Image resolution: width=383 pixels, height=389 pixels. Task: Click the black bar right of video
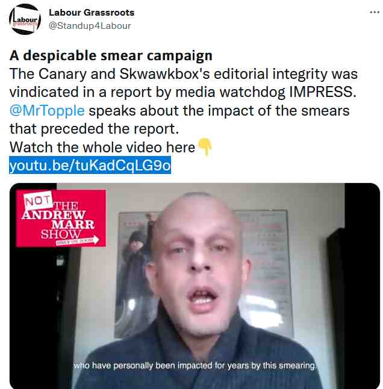pyautogui.click(x=362, y=286)
